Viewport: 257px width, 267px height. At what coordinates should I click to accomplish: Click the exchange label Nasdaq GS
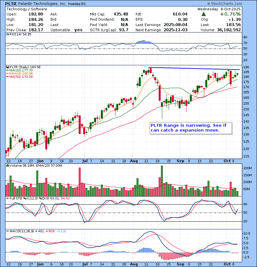tap(77, 4)
